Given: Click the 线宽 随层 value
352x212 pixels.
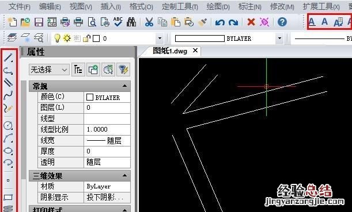Looking at the screenshot, I should (x=107, y=141).
